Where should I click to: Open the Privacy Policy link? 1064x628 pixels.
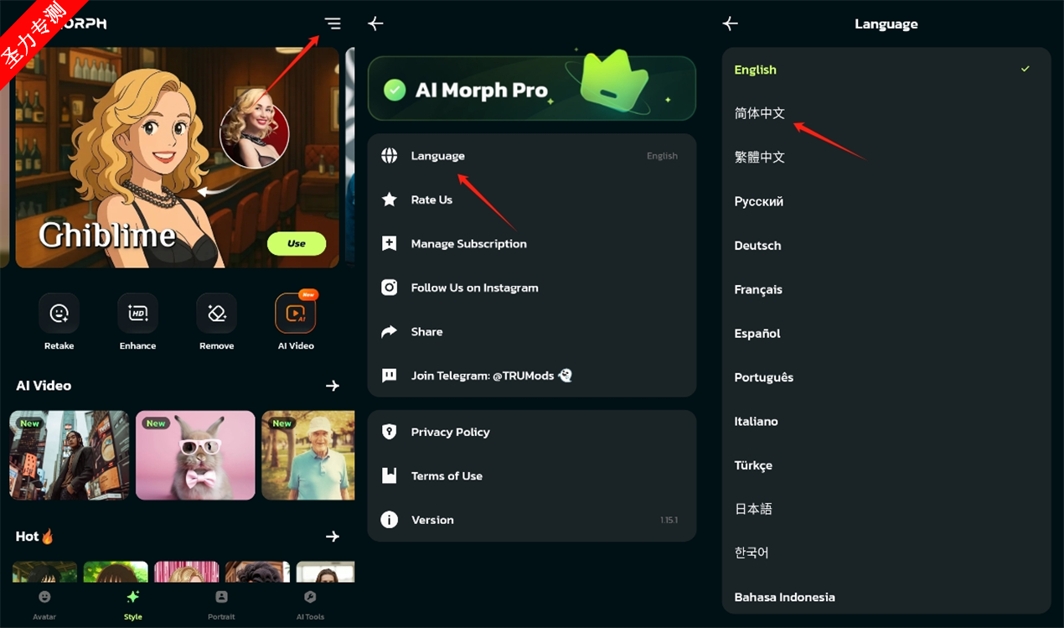(x=532, y=432)
